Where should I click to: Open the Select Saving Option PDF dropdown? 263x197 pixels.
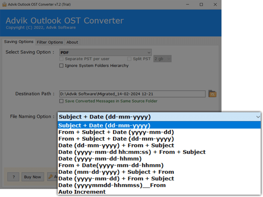pyautogui.click(x=105, y=52)
